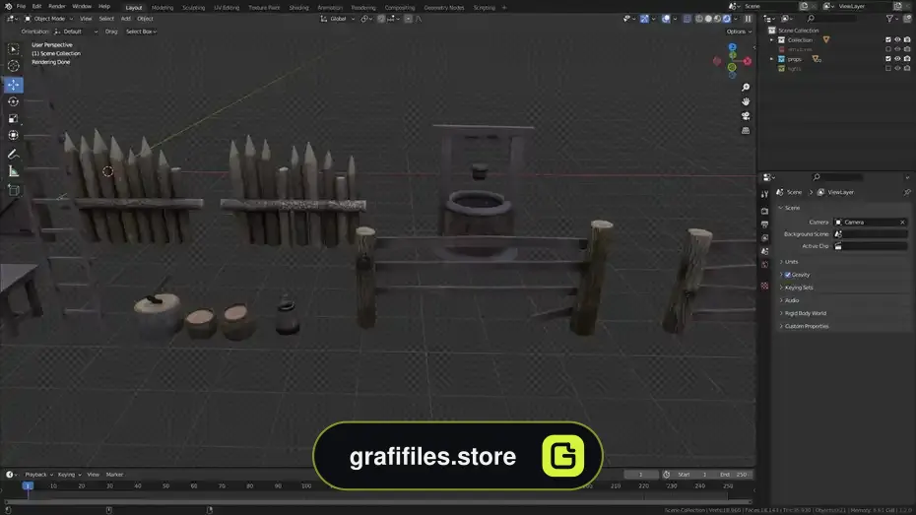
Task: Pin the properties editor context
Action: pos(907,192)
